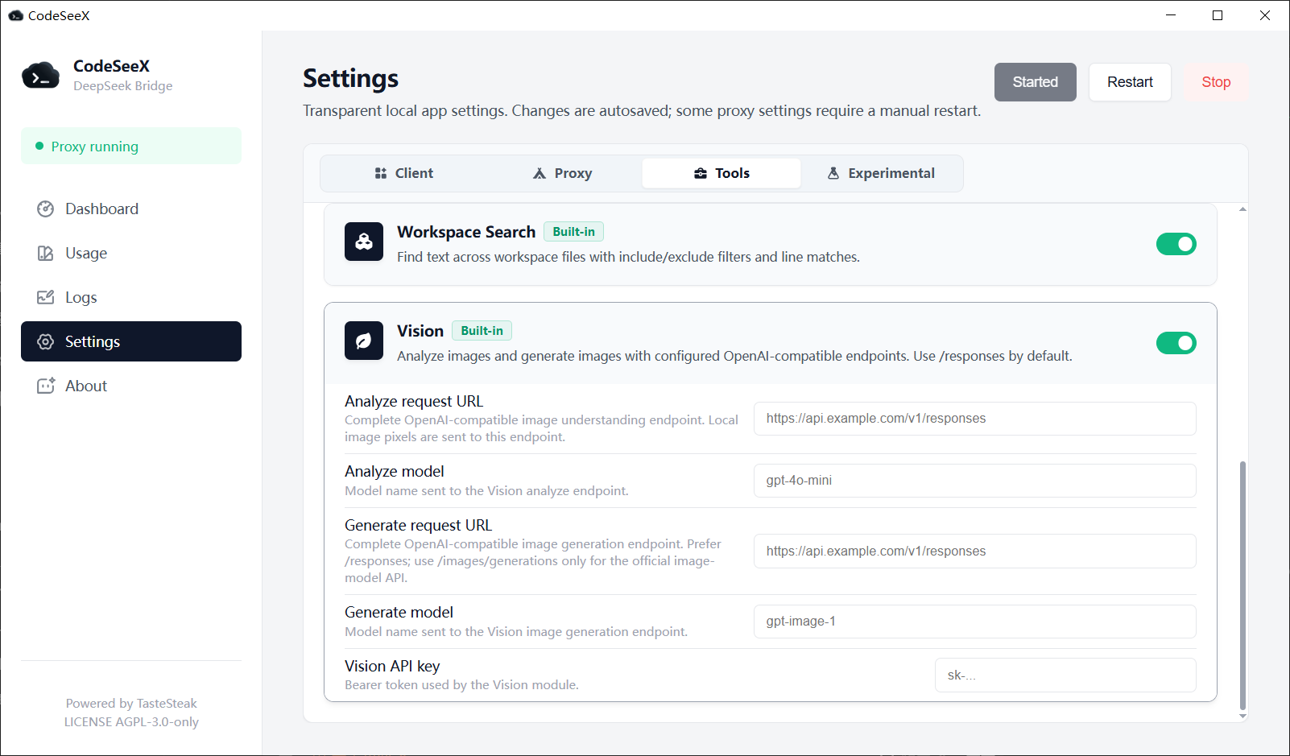
Task: Click the 'Powered by TasteSteak' text
Action: tap(131, 704)
